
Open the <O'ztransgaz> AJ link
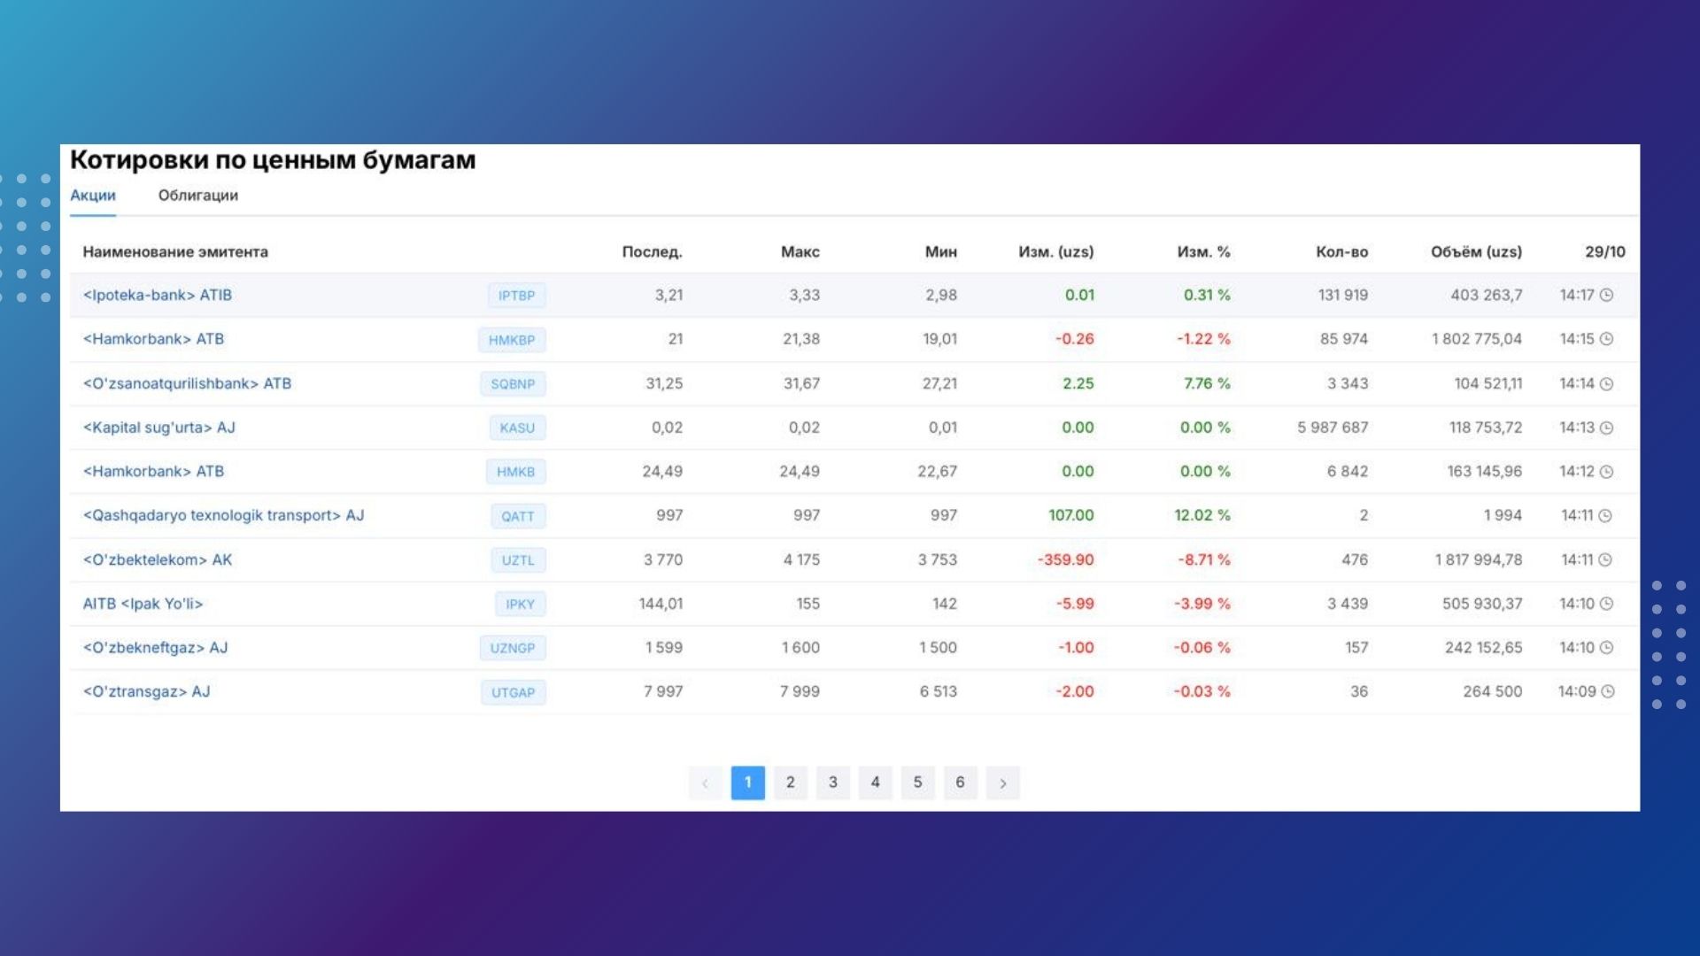pyautogui.click(x=146, y=691)
